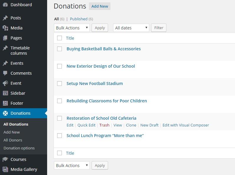
Task: Check the Buying Basketball Balls & Accessories row
Action: (x=59, y=49)
